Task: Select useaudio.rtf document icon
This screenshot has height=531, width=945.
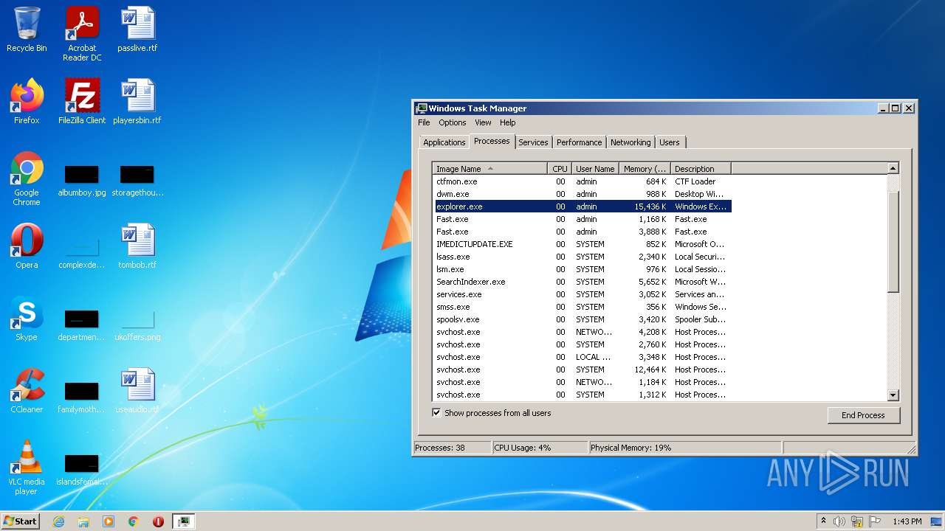Action: click(137, 392)
